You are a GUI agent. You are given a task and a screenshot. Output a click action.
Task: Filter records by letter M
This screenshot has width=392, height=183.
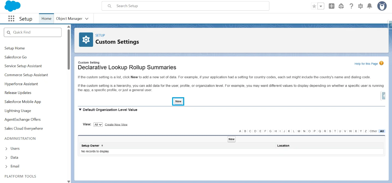(299, 131)
